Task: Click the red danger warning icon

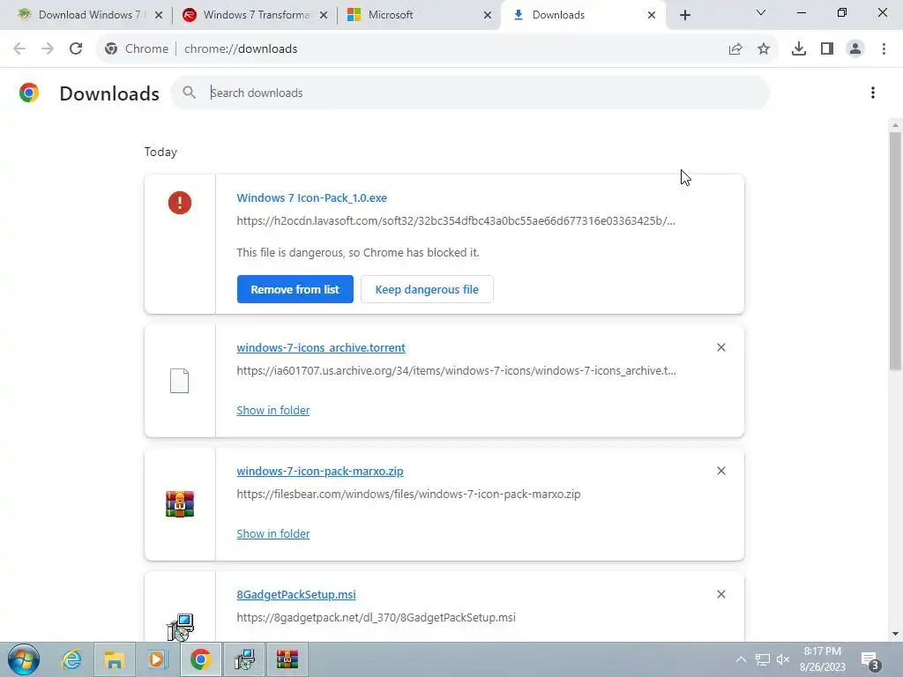Action: [180, 203]
